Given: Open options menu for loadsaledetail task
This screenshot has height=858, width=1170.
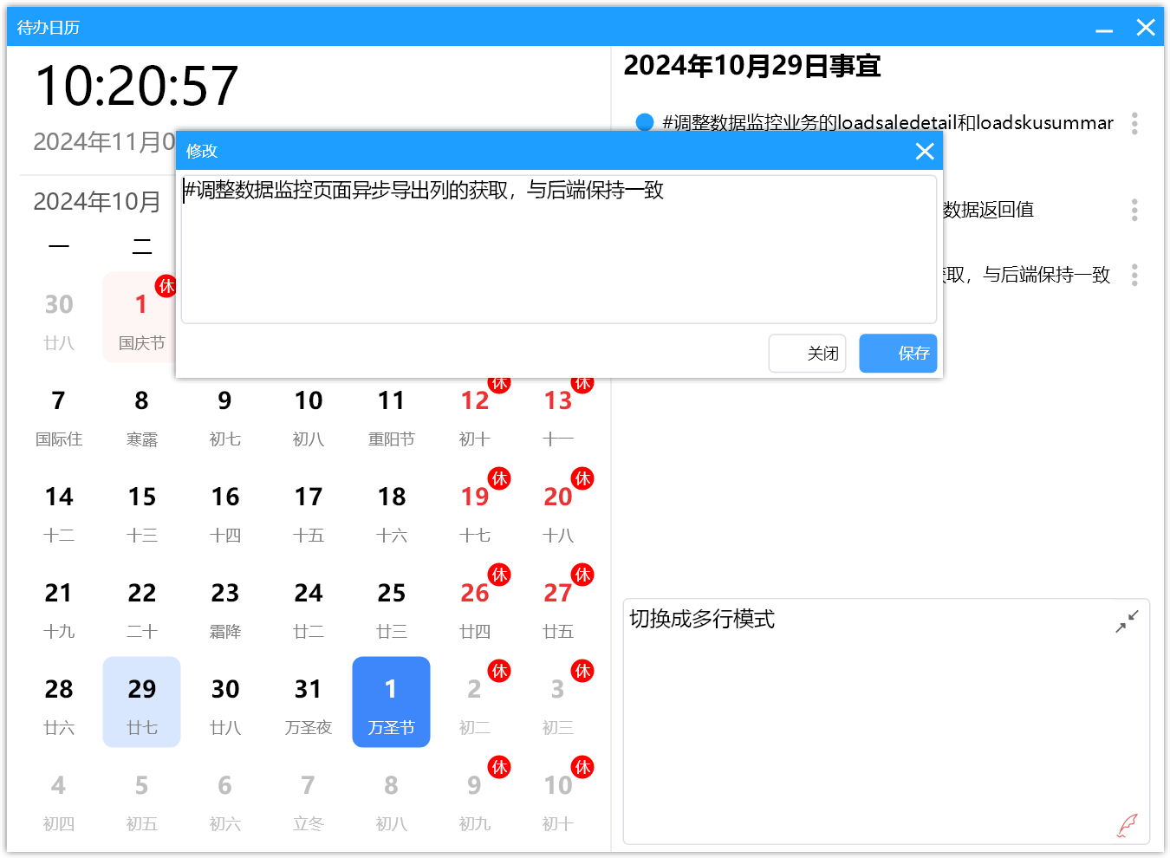Looking at the screenshot, I should 1134,123.
